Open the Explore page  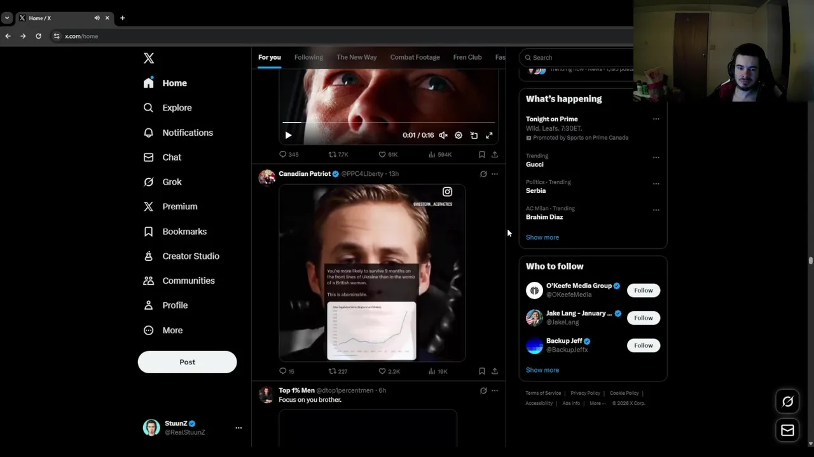point(168,108)
